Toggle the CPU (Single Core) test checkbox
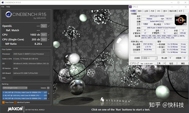Viewport: 189px width, 113px height. 49,39
